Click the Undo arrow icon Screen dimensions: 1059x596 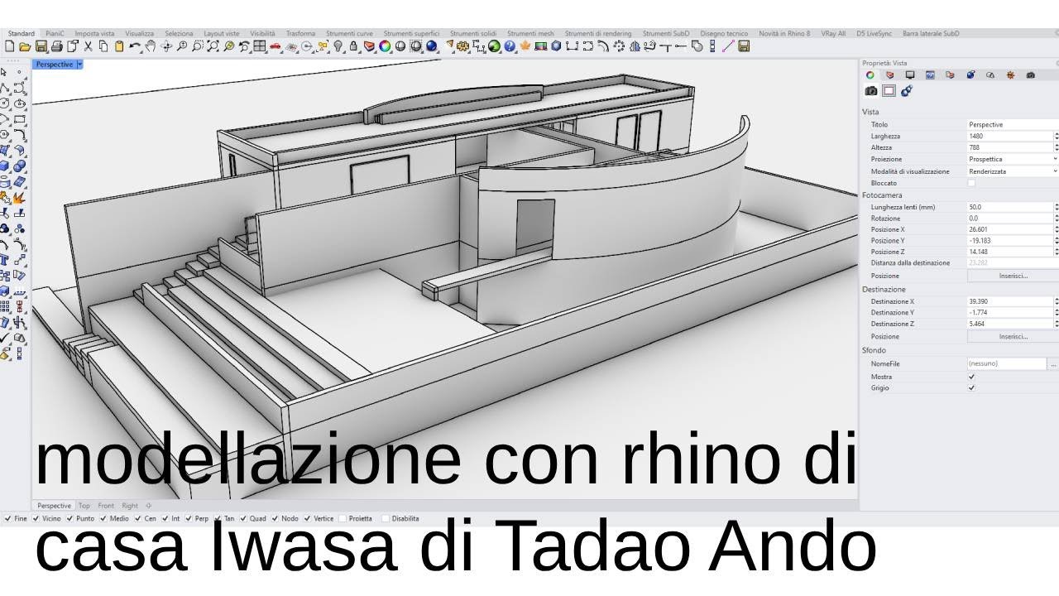[x=134, y=46]
